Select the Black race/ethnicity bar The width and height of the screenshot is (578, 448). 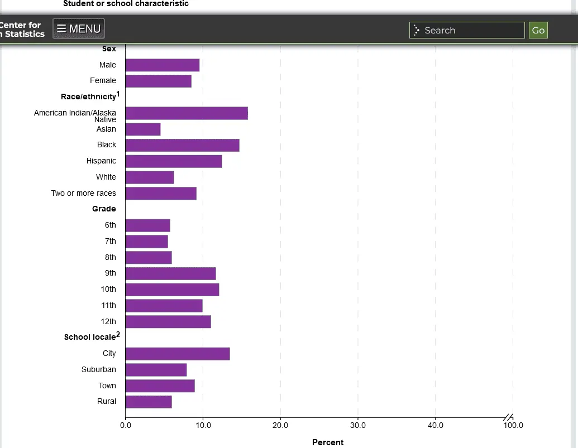coord(182,146)
